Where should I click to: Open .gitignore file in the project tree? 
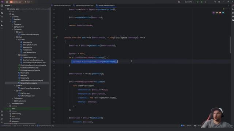[x=14, y=121]
